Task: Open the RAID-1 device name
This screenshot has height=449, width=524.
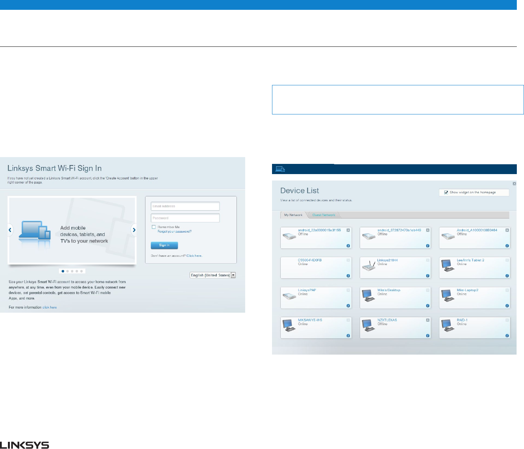Action: [x=462, y=320]
